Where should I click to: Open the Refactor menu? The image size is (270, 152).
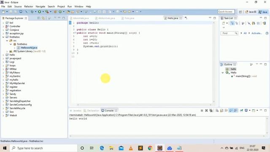pyautogui.click(x=29, y=7)
